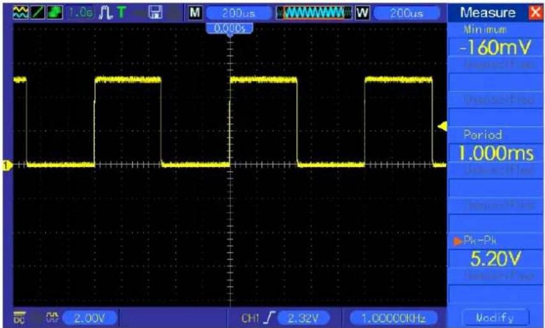Click the green filled waveform icon

click(x=55, y=13)
